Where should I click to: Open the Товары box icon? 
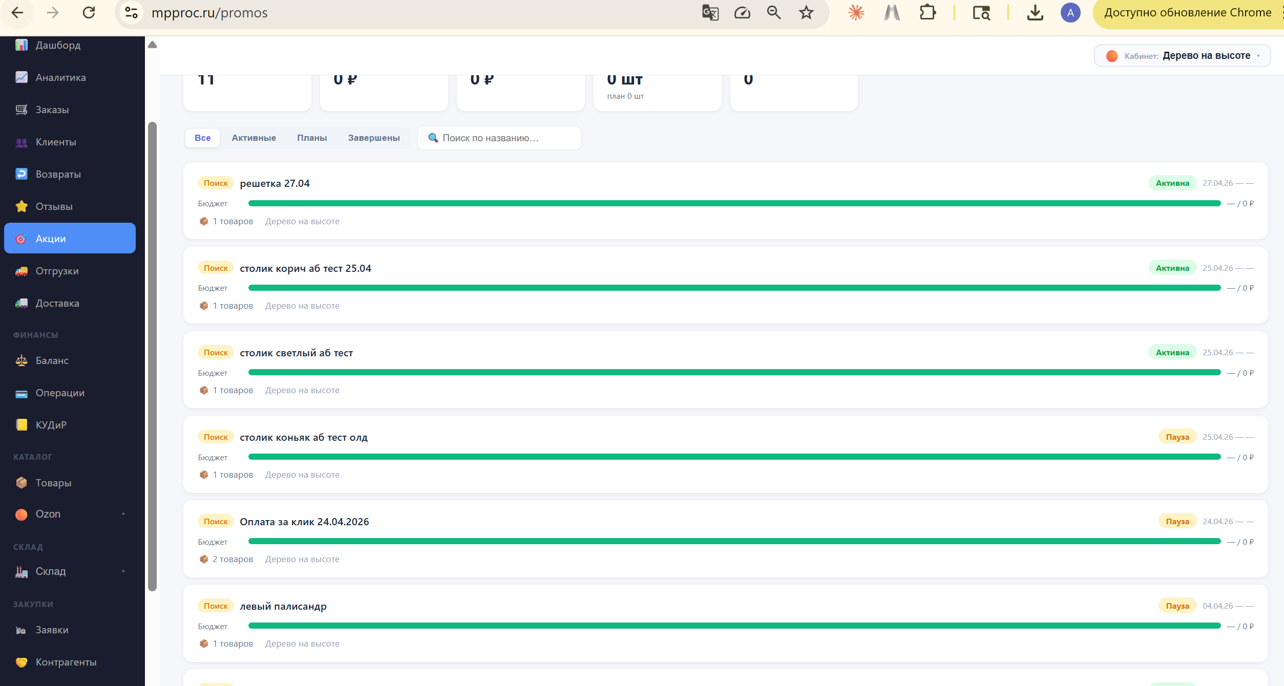[x=22, y=483]
